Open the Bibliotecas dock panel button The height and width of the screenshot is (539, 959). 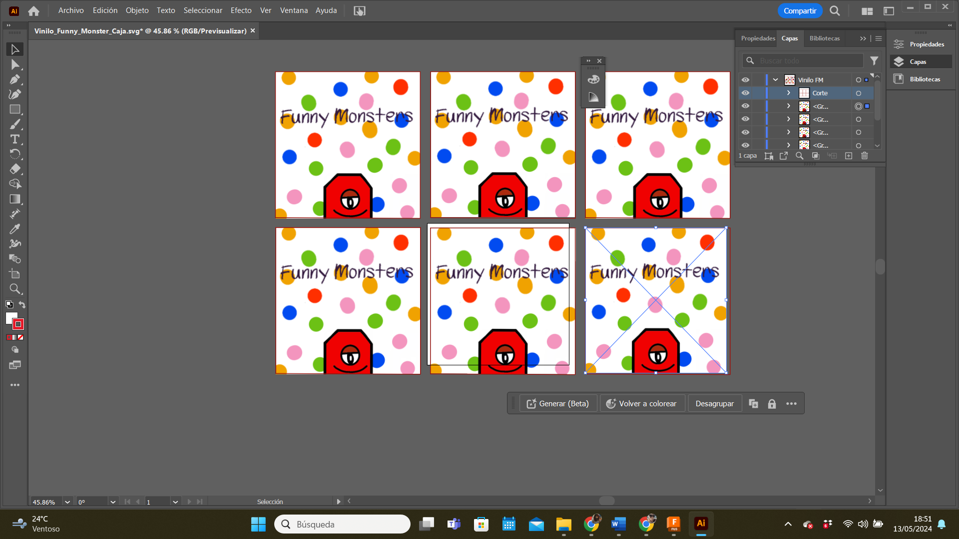920,79
